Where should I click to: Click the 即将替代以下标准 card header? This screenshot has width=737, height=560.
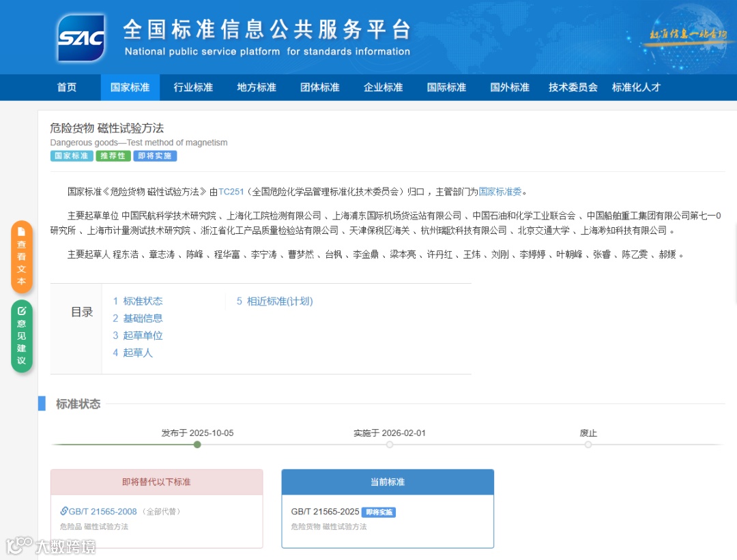tap(156, 482)
